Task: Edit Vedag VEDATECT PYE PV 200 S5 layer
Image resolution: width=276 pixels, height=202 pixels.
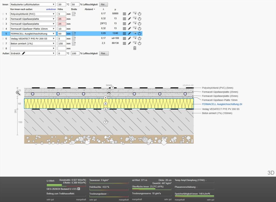Action: click(129, 38)
